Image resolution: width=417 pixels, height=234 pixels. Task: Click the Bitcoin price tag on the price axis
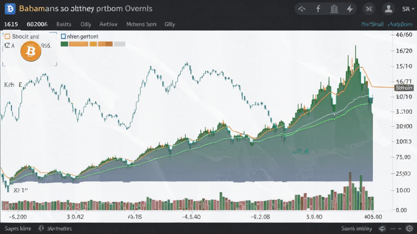point(404,88)
